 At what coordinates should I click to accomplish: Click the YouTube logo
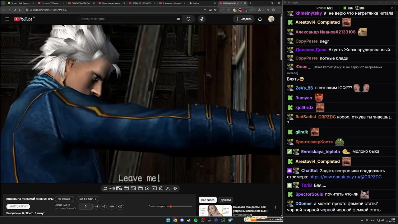click(23, 19)
